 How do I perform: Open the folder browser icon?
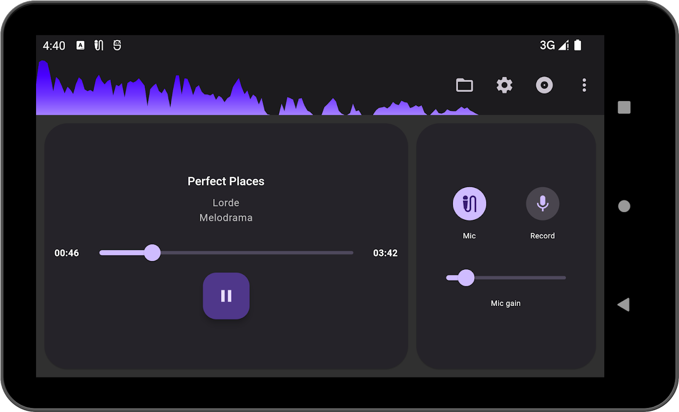click(x=464, y=85)
